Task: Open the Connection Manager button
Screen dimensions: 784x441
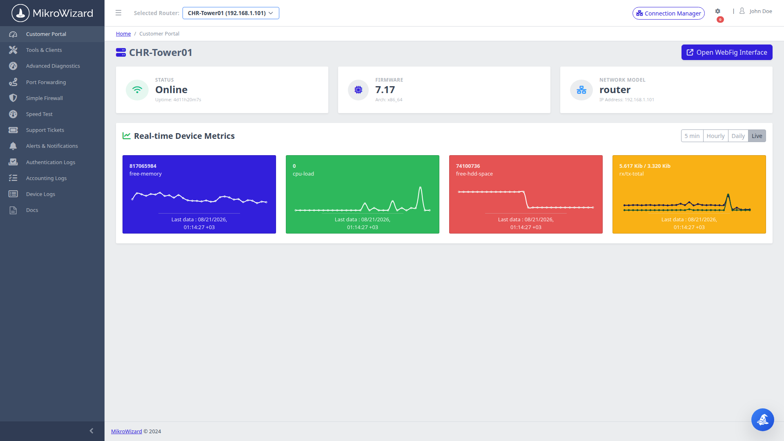Action: [668, 13]
